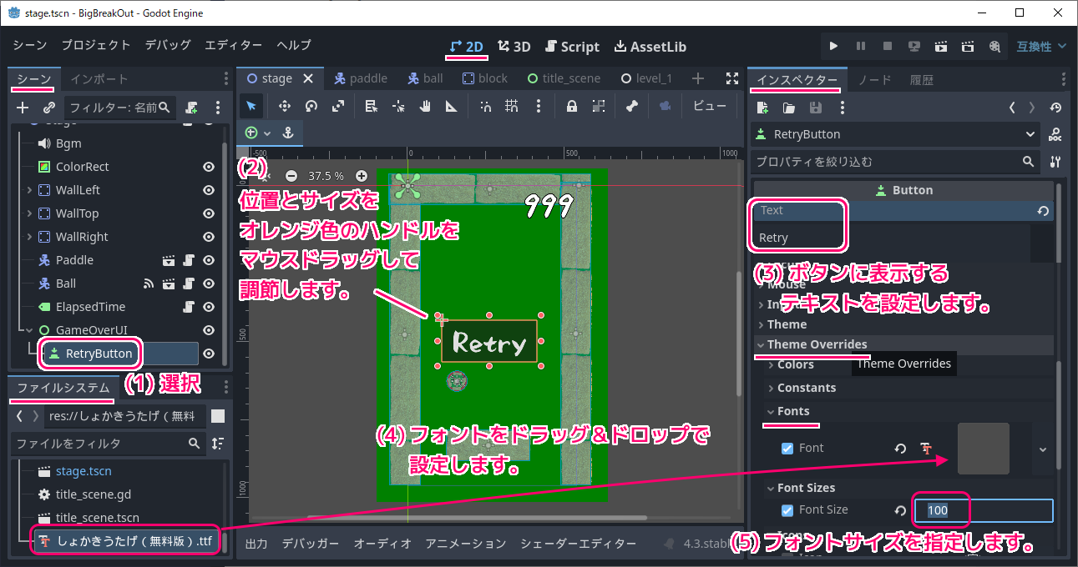Image resolution: width=1078 pixels, height=567 pixels.
Task: Lock the selected node
Action: (x=572, y=106)
